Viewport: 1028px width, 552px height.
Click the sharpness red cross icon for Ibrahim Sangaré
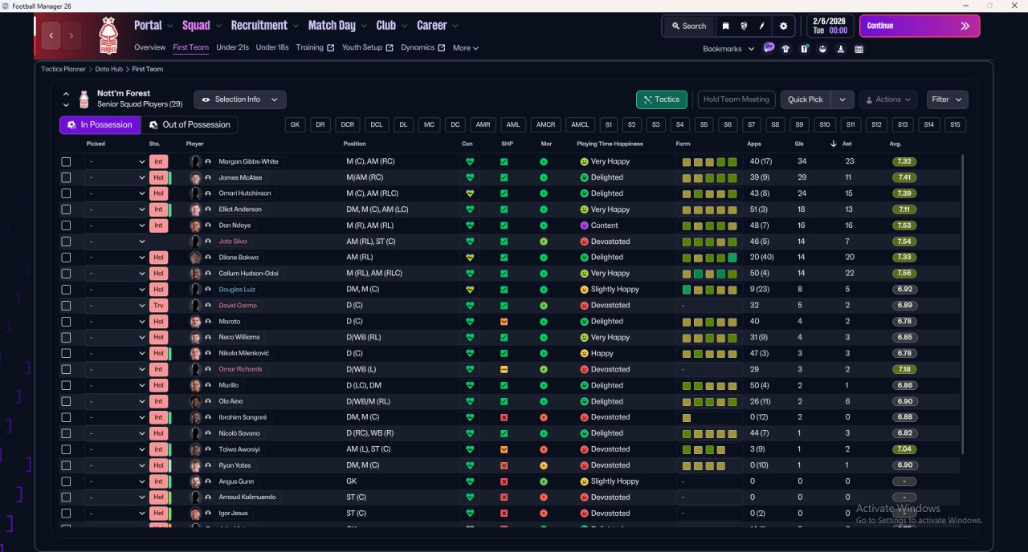tap(504, 417)
